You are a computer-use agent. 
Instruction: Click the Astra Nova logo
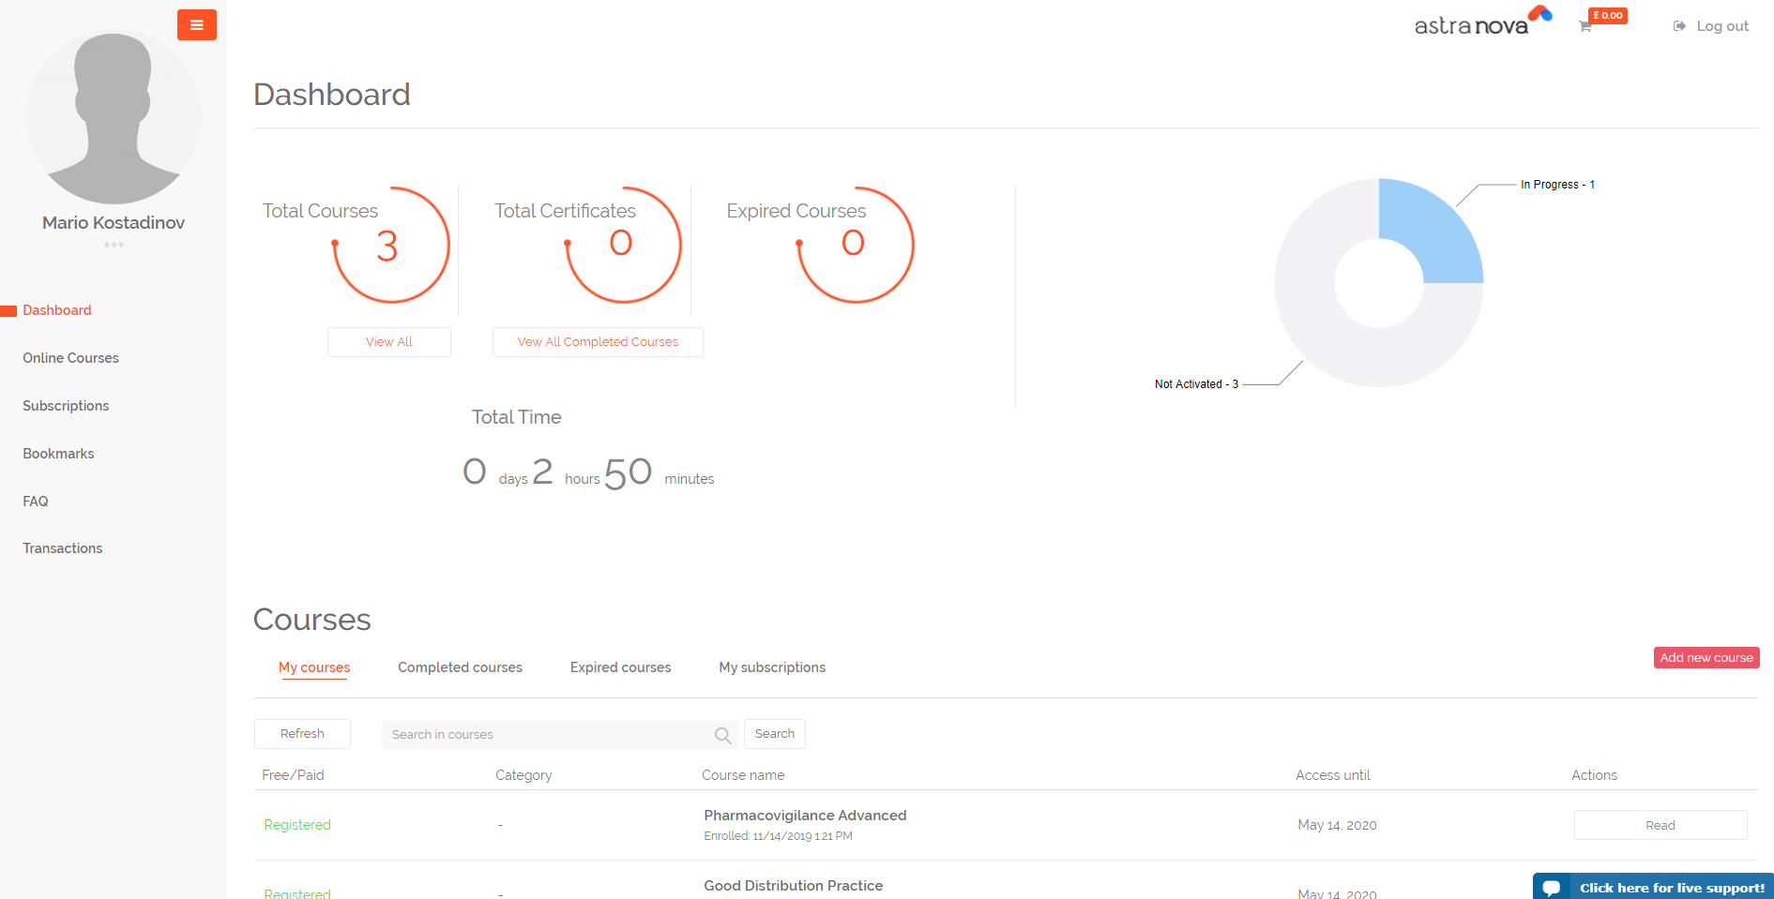[x=1483, y=22]
